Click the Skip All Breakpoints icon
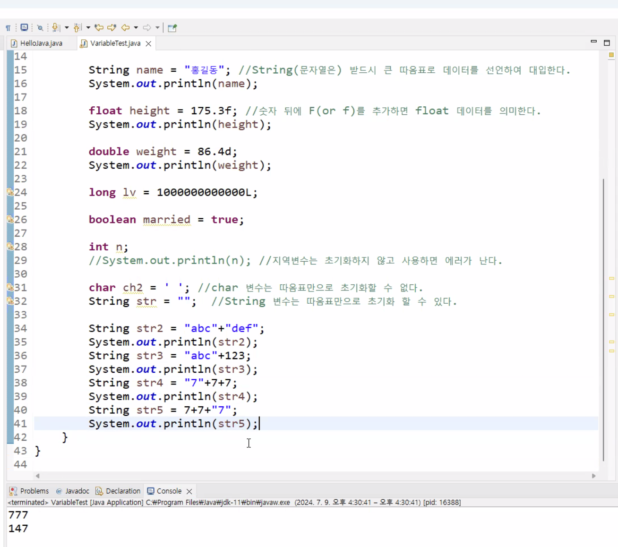Screen dimensions: 618x547 click(x=40, y=28)
